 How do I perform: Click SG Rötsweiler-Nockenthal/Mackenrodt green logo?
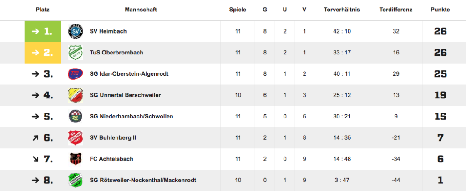coord(76,181)
